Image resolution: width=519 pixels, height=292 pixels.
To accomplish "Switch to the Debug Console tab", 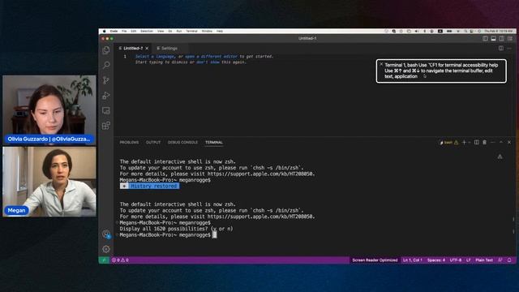I will (182, 143).
